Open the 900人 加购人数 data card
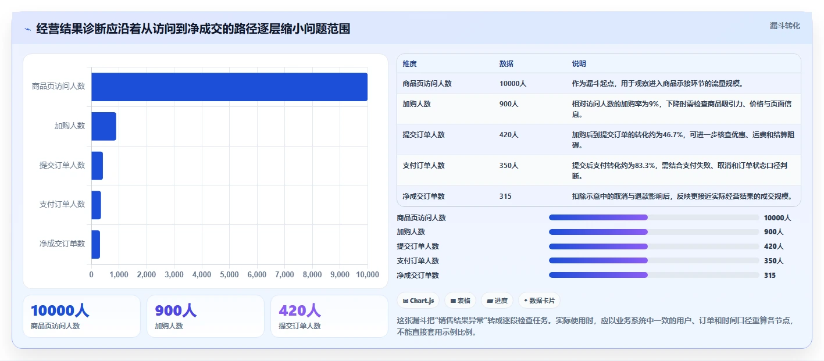The height and width of the screenshot is (361, 824). [x=205, y=316]
